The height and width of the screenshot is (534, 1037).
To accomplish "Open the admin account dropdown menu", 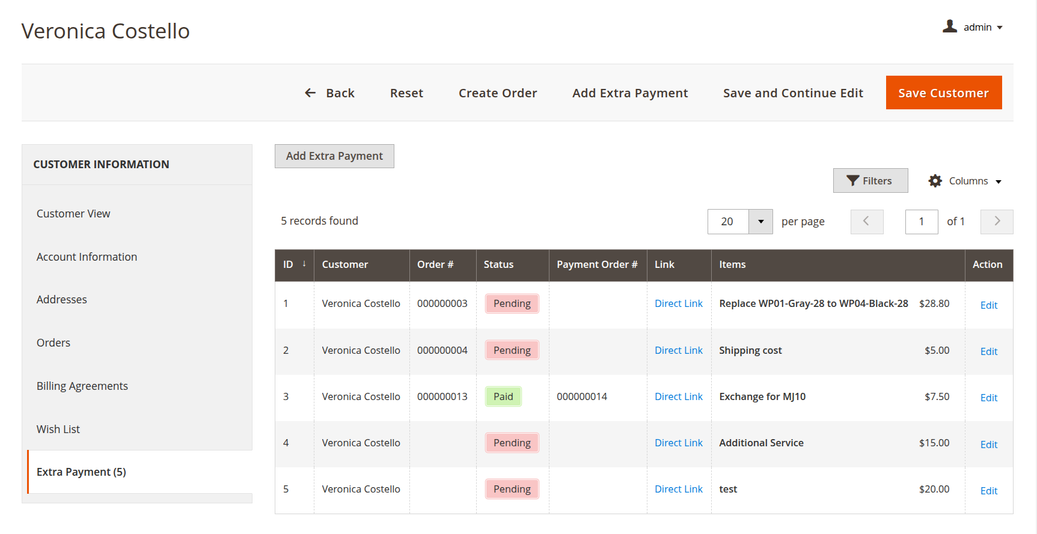I will click(x=999, y=28).
